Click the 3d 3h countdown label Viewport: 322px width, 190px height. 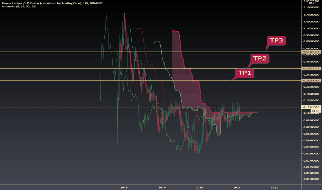click(x=315, y=111)
